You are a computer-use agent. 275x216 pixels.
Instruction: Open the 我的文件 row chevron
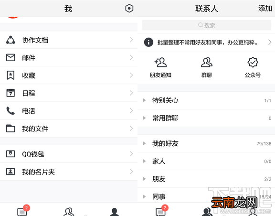click(x=131, y=128)
